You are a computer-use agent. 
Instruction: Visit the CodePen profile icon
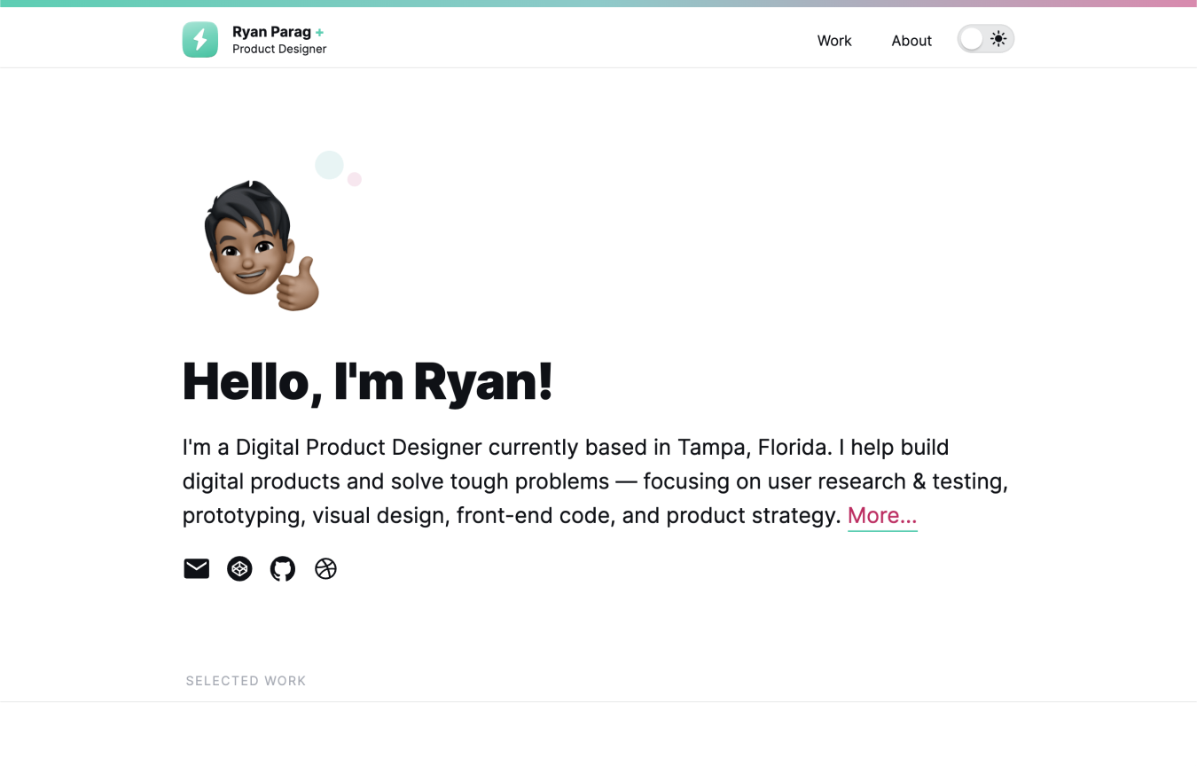click(239, 568)
